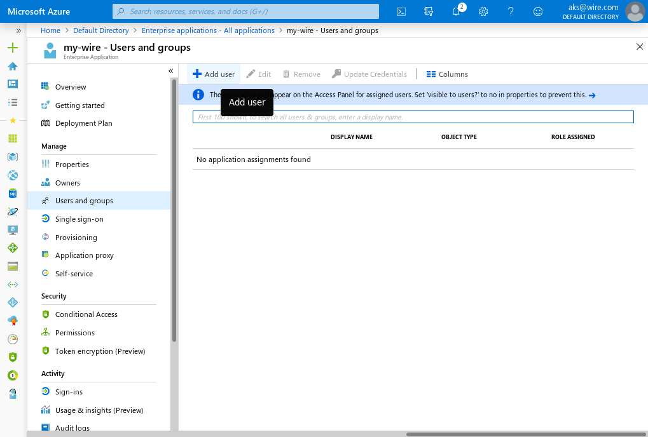Open the SQL databases sidebar icon
Viewport: 648px width, 437px height.
click(13, 194)
